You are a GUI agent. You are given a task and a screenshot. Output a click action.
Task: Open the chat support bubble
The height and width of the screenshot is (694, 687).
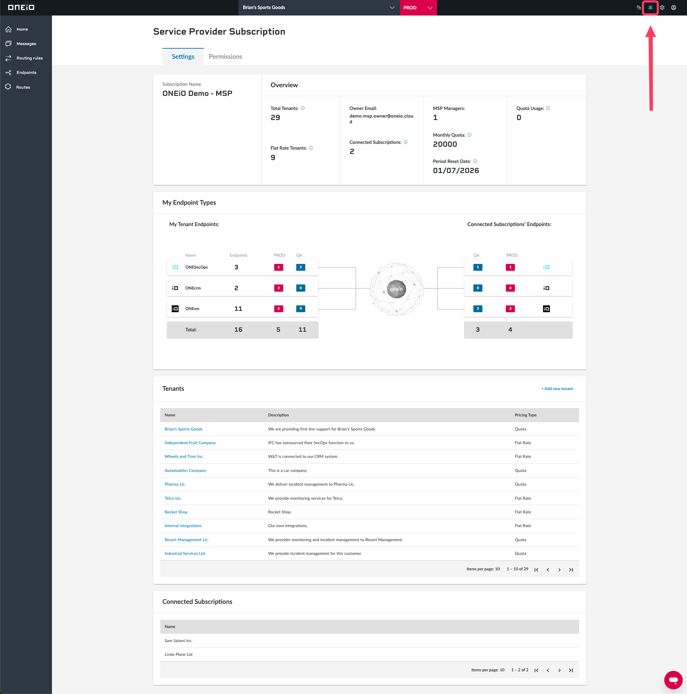pyautogui.click(x=673, y=680)
